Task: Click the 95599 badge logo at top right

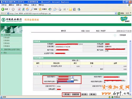Action: [x=125, y=19]
